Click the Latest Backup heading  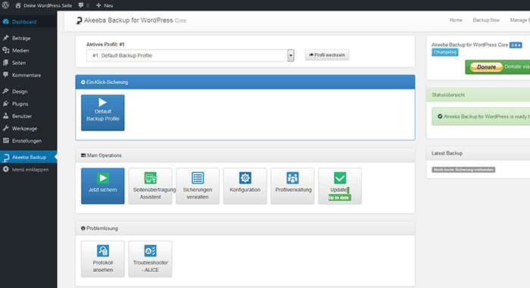point(447,153)
